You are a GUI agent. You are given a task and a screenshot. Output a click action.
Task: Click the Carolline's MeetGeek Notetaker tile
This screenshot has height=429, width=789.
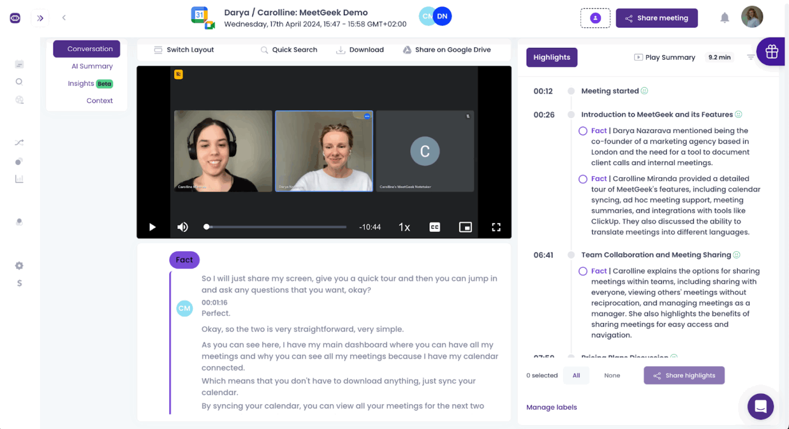pos(425,151)
